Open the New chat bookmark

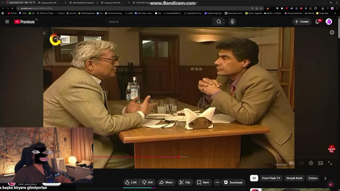coord(71,13)
